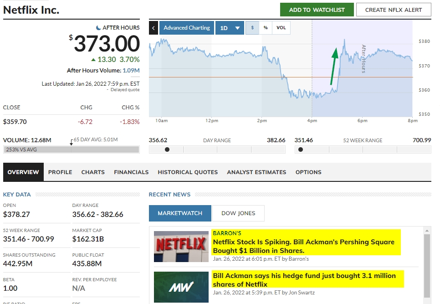Open the Options tab
The height and width of the screenshot is (304, 440).
click(x=308, y=172)
